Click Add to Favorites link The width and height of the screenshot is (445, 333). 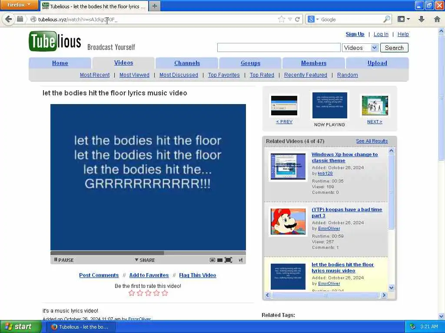[x=149, y=275]
